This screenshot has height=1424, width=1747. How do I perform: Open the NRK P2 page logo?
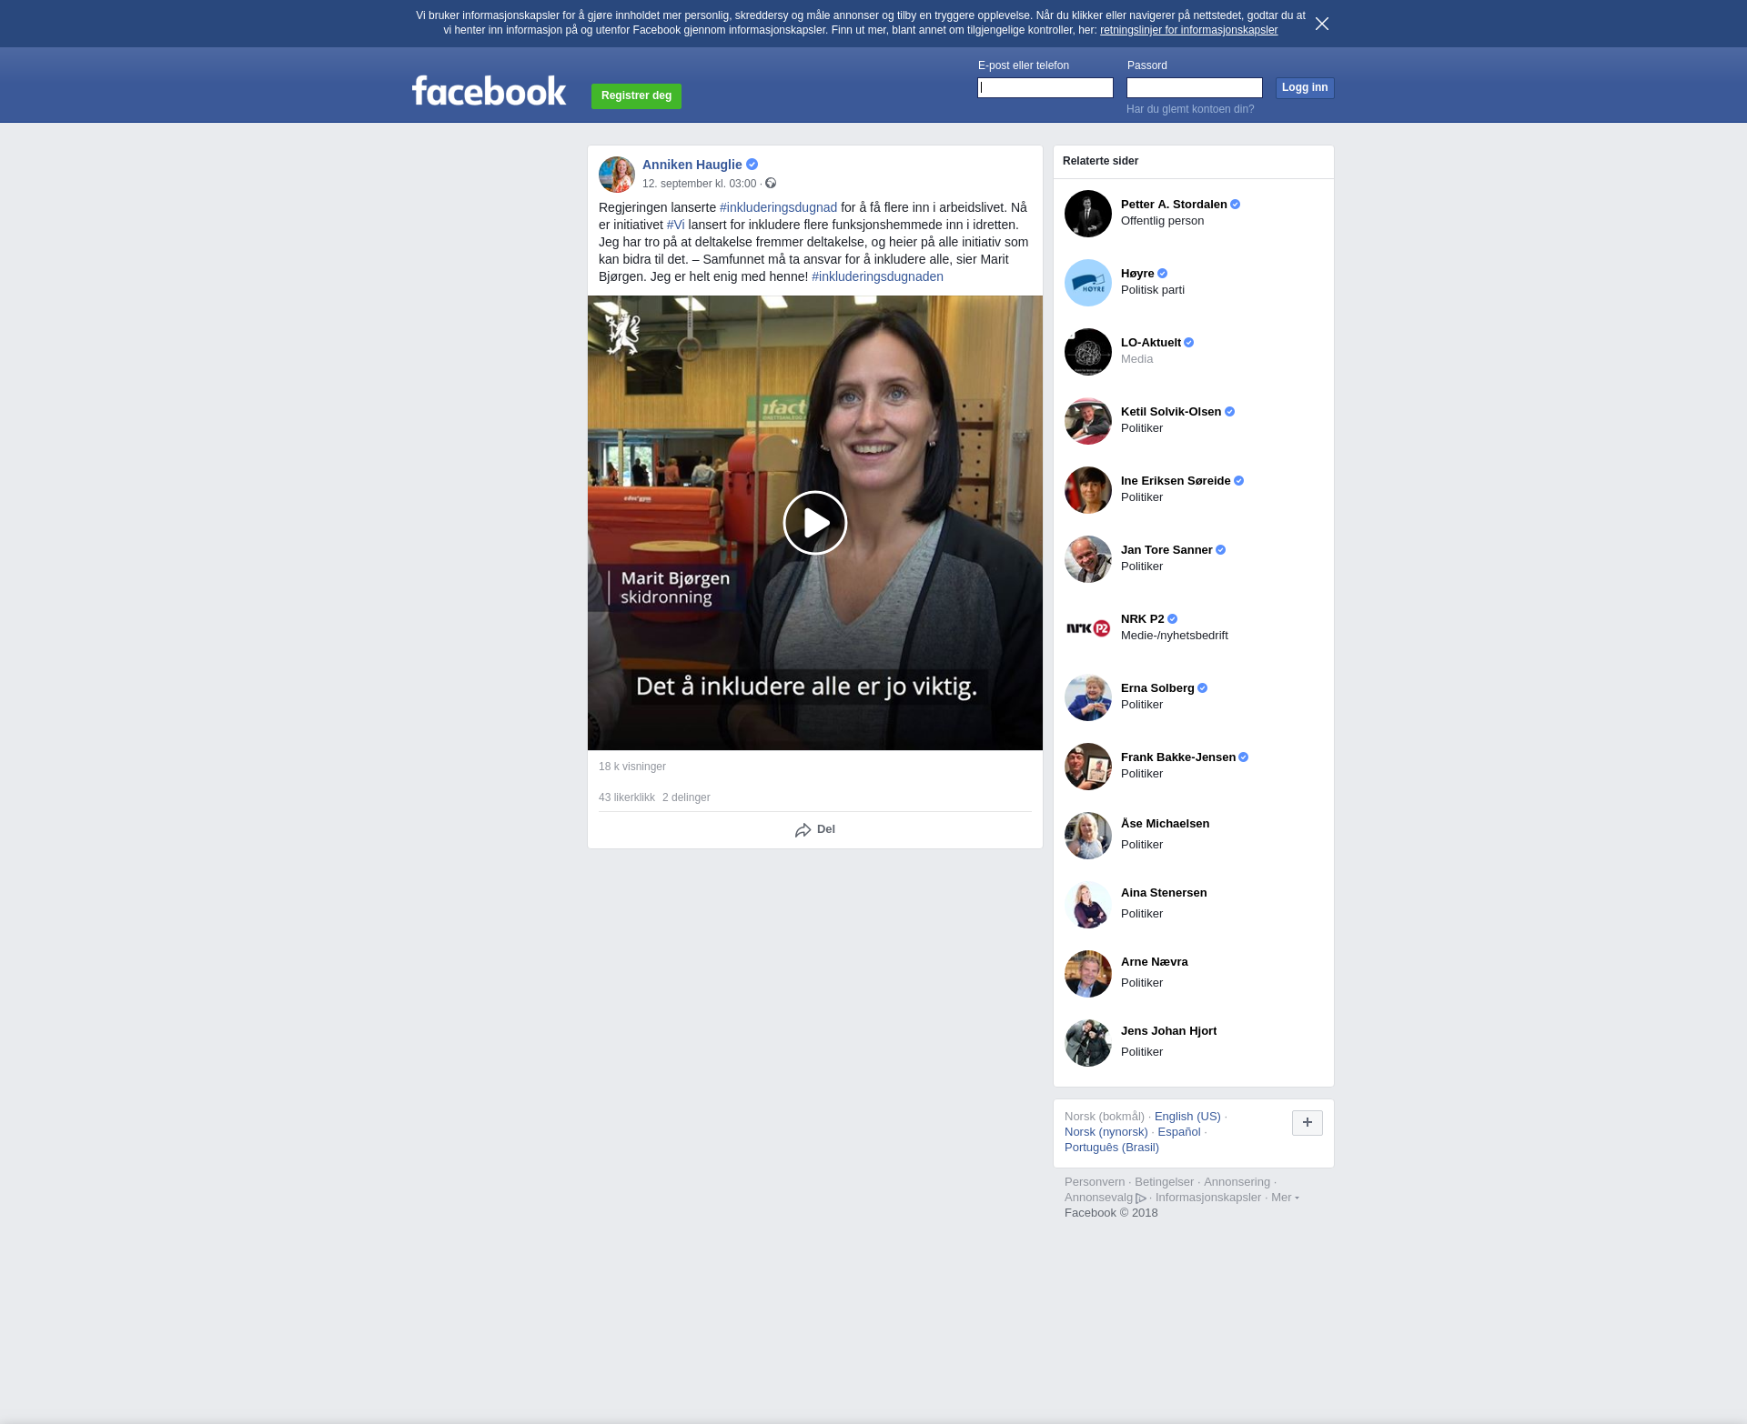point(1087,628)
